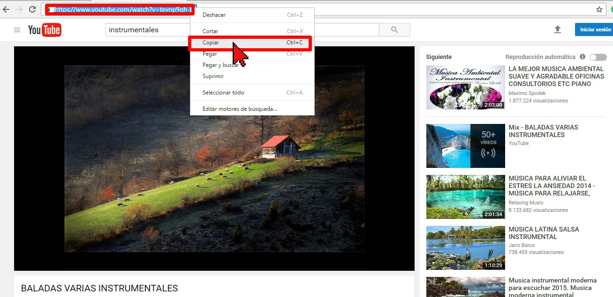Click the browser forward arrow

point(19,9)
